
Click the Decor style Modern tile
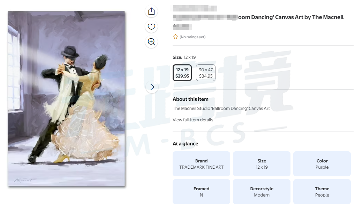coord(262,192)
